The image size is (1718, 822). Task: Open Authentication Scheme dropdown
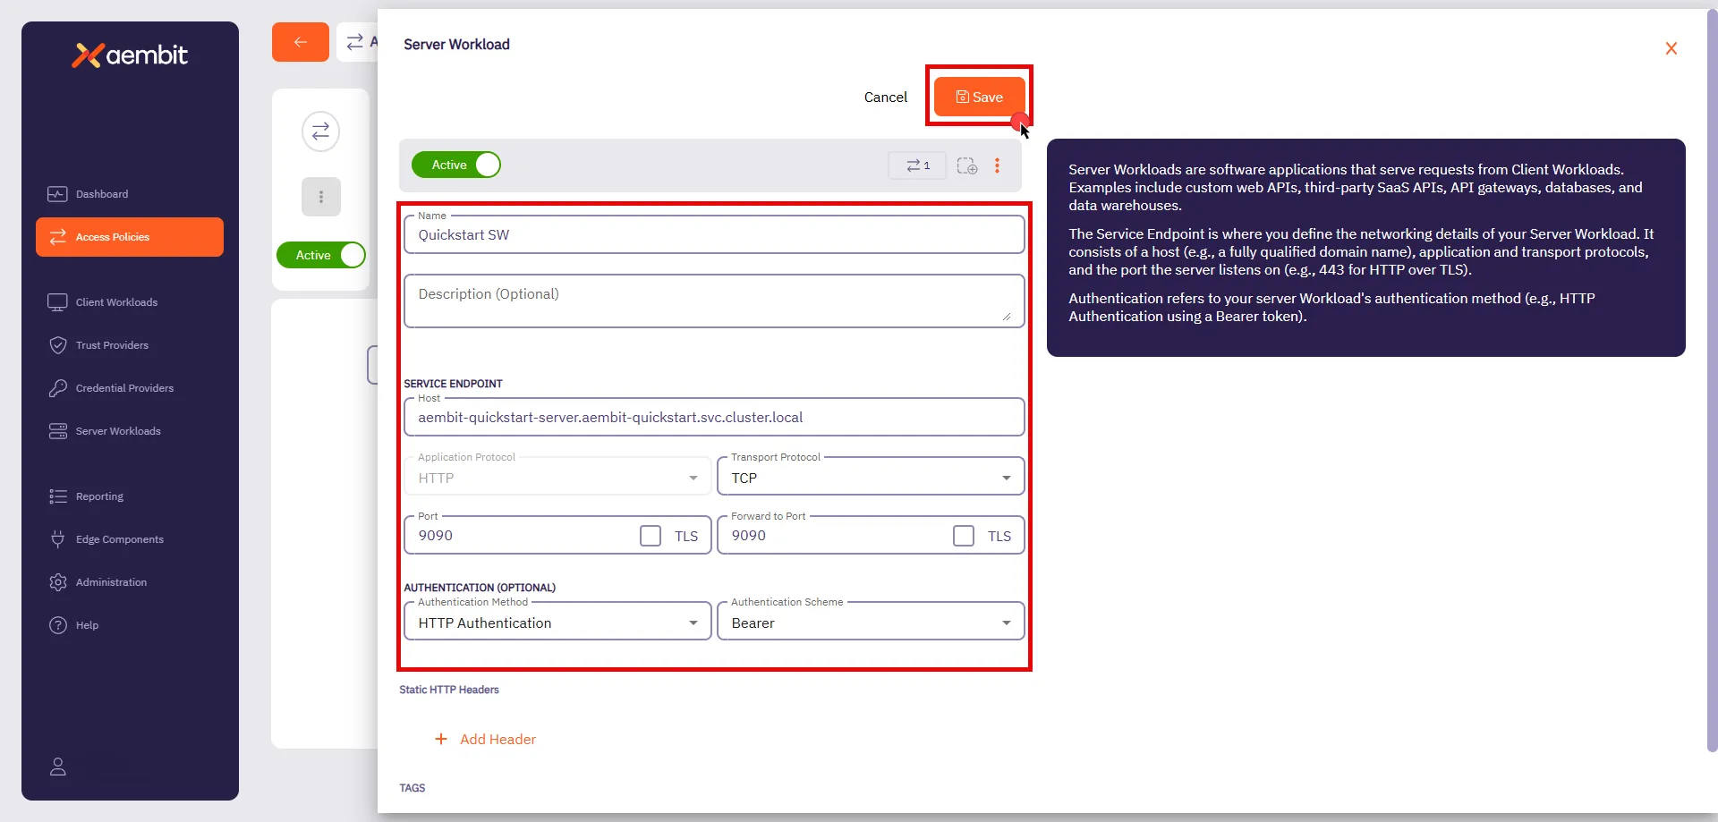tap(871, 623)
